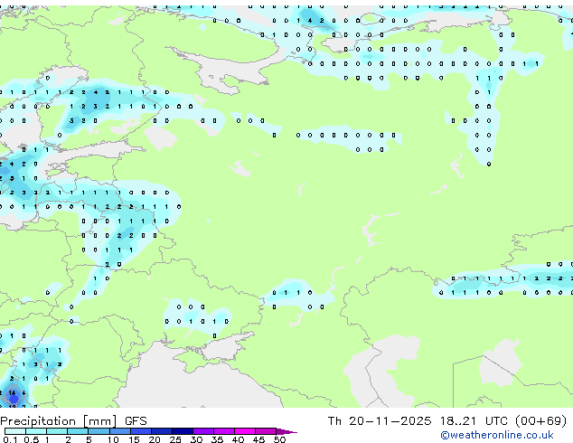Pick legend swatch between 2 and 5
This screenshot has width=573, height=443.
(78, 431)
